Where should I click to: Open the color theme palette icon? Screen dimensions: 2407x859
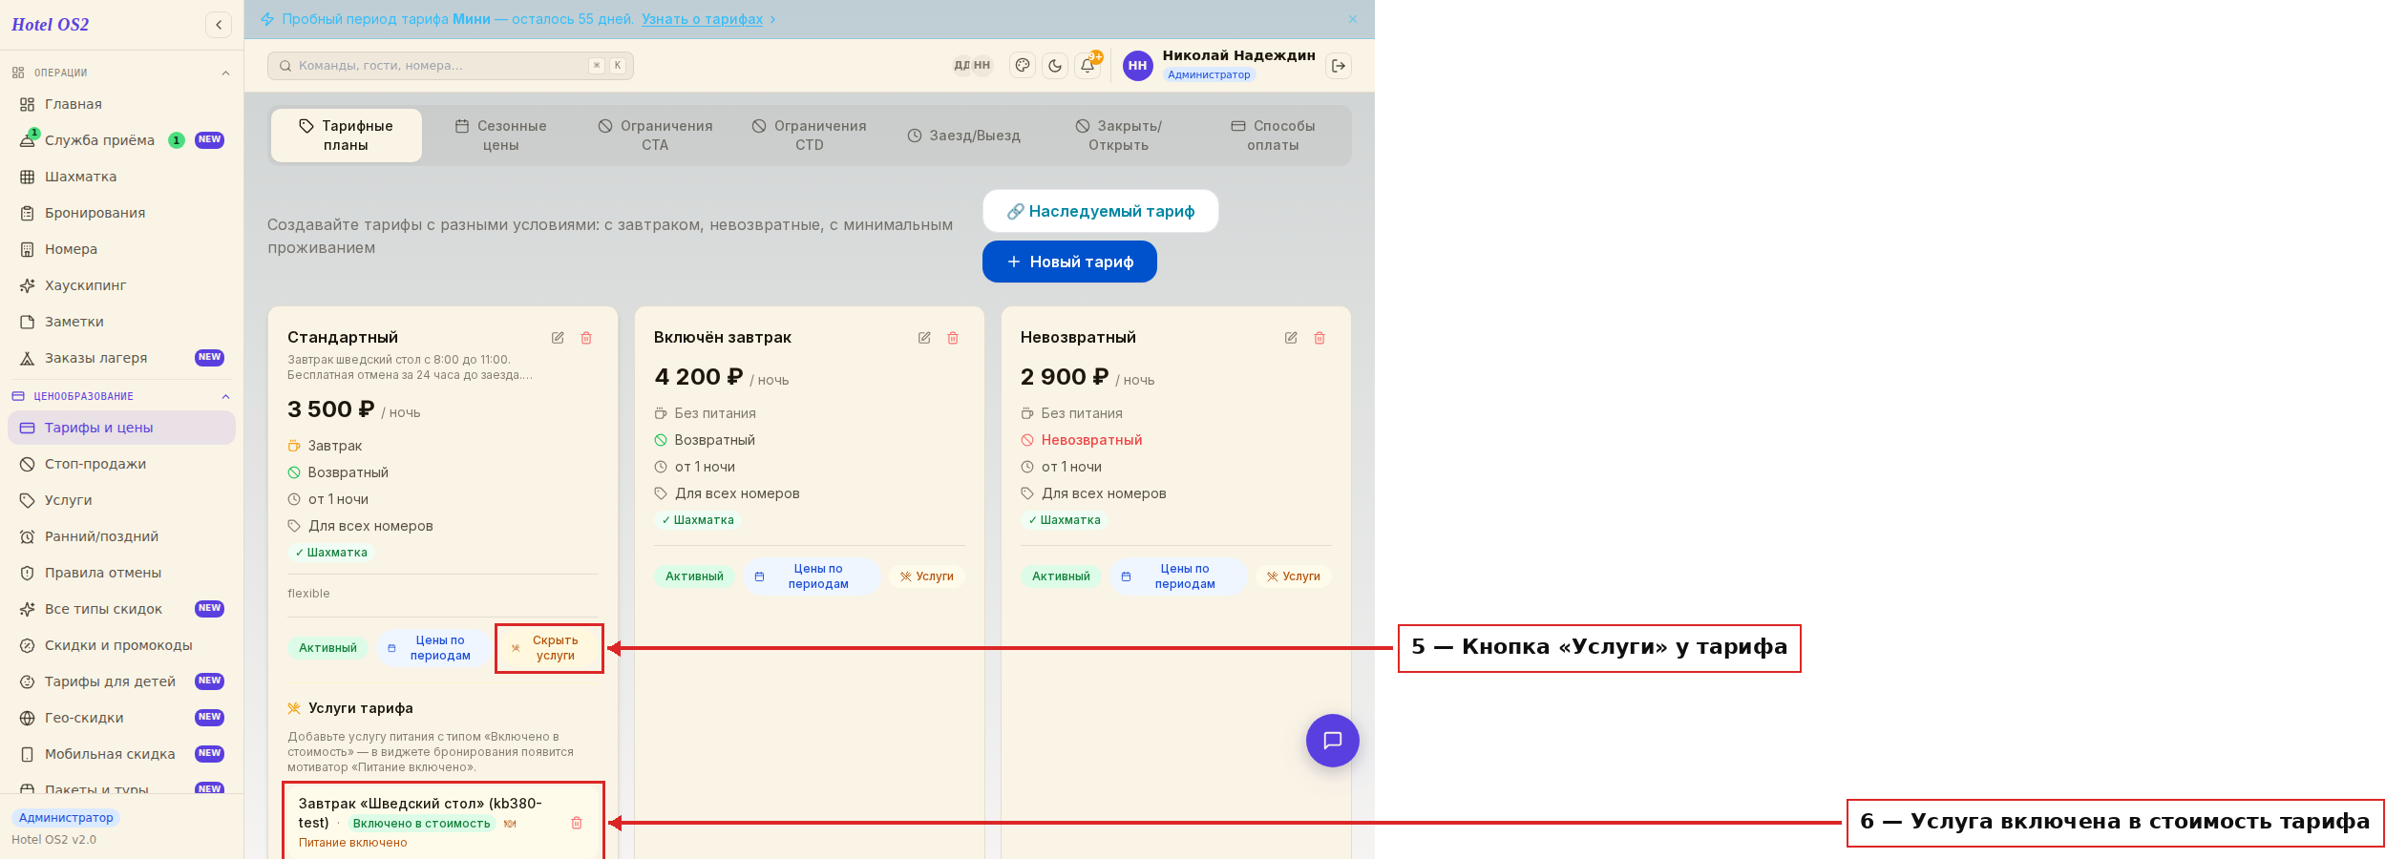[x=1023, y=66]
